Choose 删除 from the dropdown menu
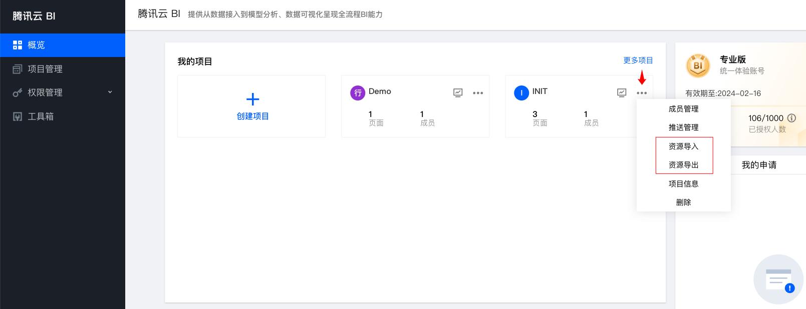 [x=684, y=202]
